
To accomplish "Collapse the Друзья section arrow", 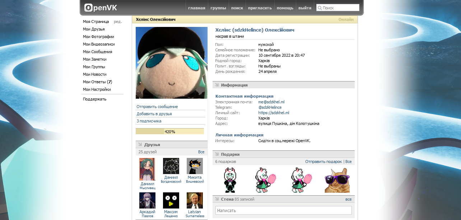I will 140,144.
